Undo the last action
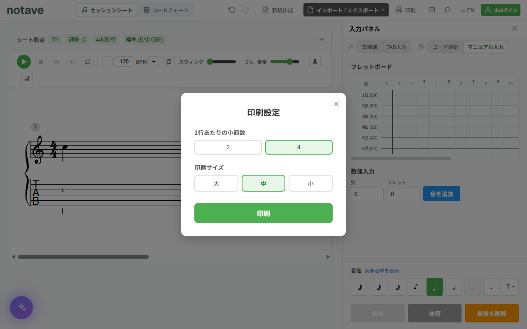527x329 pixels. pos(232,10)
